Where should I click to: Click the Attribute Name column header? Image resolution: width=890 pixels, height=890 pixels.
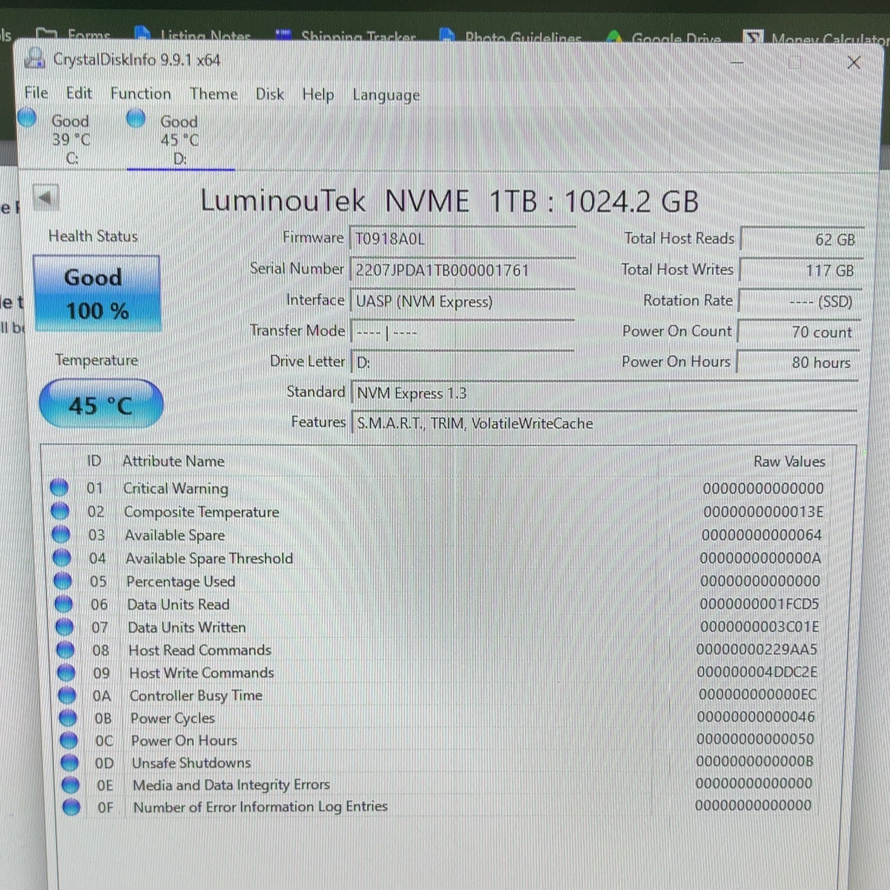(173, 461)
